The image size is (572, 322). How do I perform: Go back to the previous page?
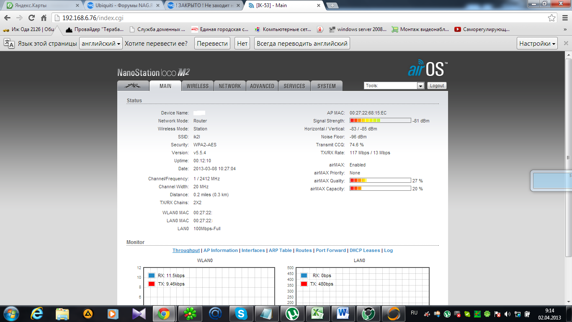(8, 18)
